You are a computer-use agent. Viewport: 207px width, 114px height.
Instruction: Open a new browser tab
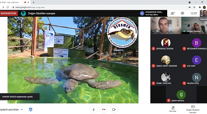tap(33, 2)
